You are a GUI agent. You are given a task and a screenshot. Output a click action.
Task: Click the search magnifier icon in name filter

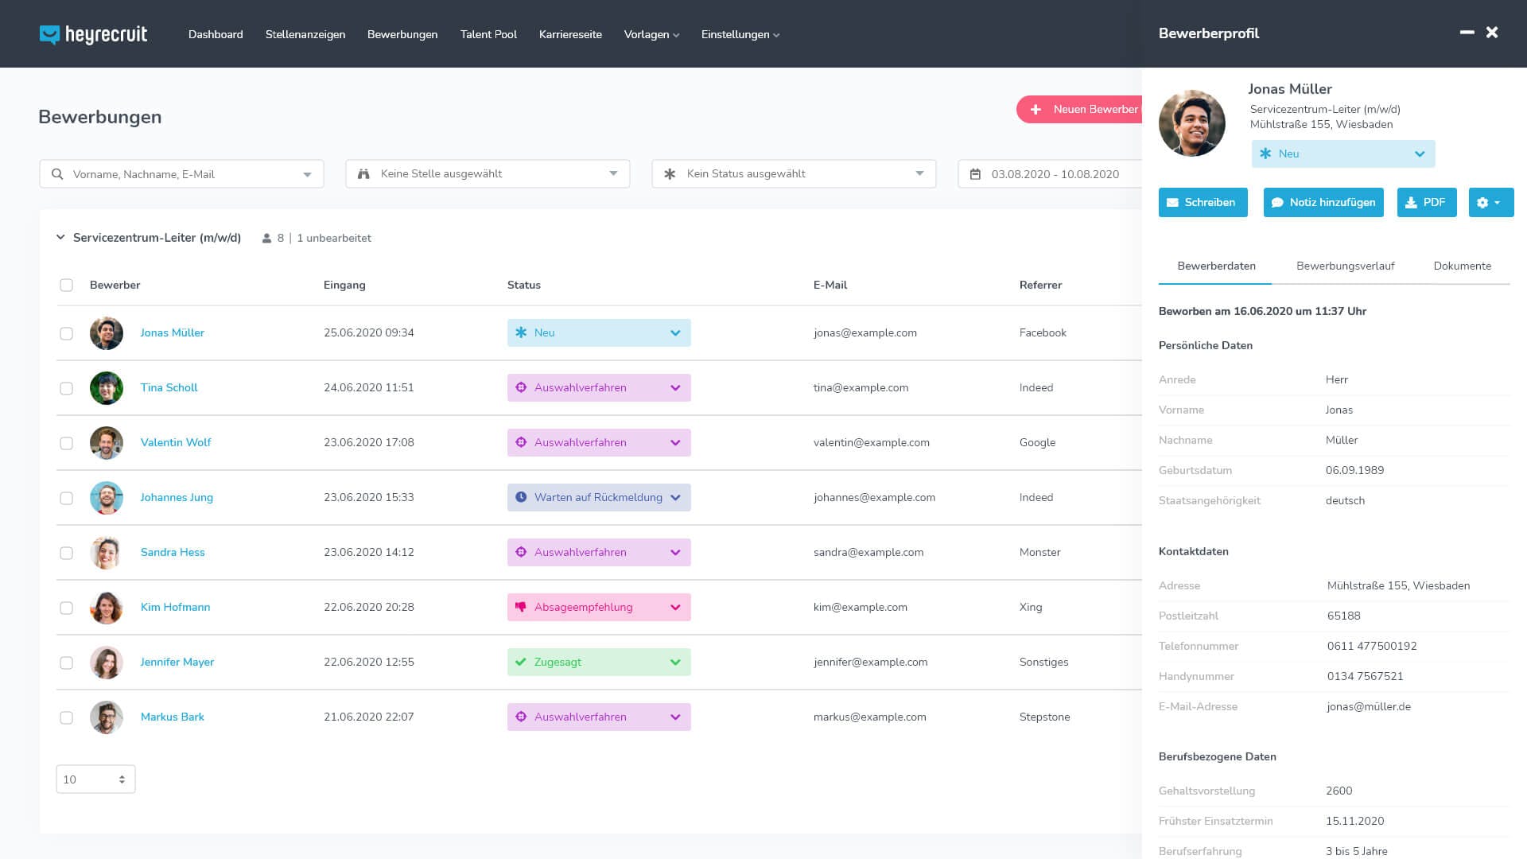(57, 174)
